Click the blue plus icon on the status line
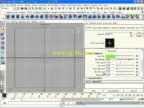The width and height of the screenshot is (144, 108). pos(48,8)
